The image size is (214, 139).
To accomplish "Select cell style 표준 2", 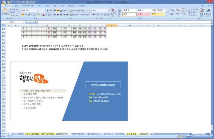I will [x=129, y=10].
